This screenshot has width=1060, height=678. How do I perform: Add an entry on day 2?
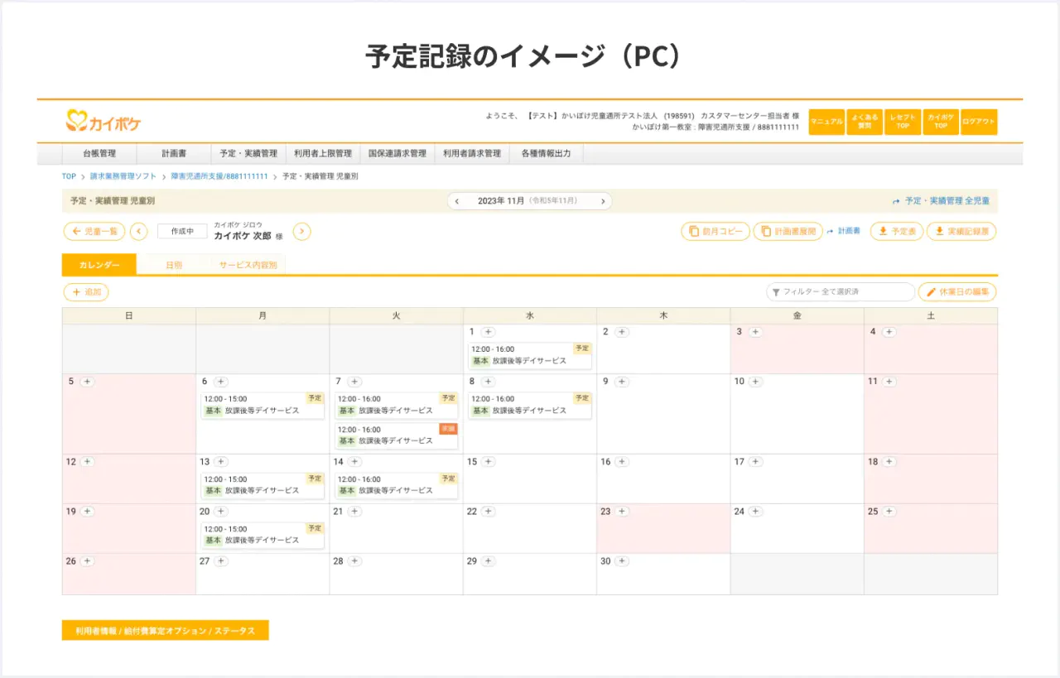(x=622, y=332)
